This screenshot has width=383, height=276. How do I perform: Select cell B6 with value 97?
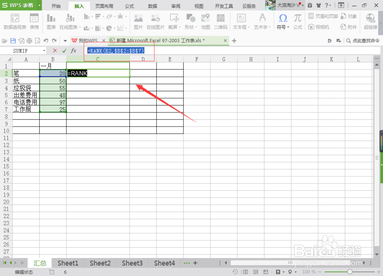click(53, 102)
